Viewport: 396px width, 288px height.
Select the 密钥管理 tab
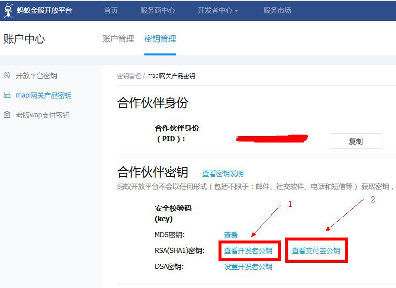[160, 39]
